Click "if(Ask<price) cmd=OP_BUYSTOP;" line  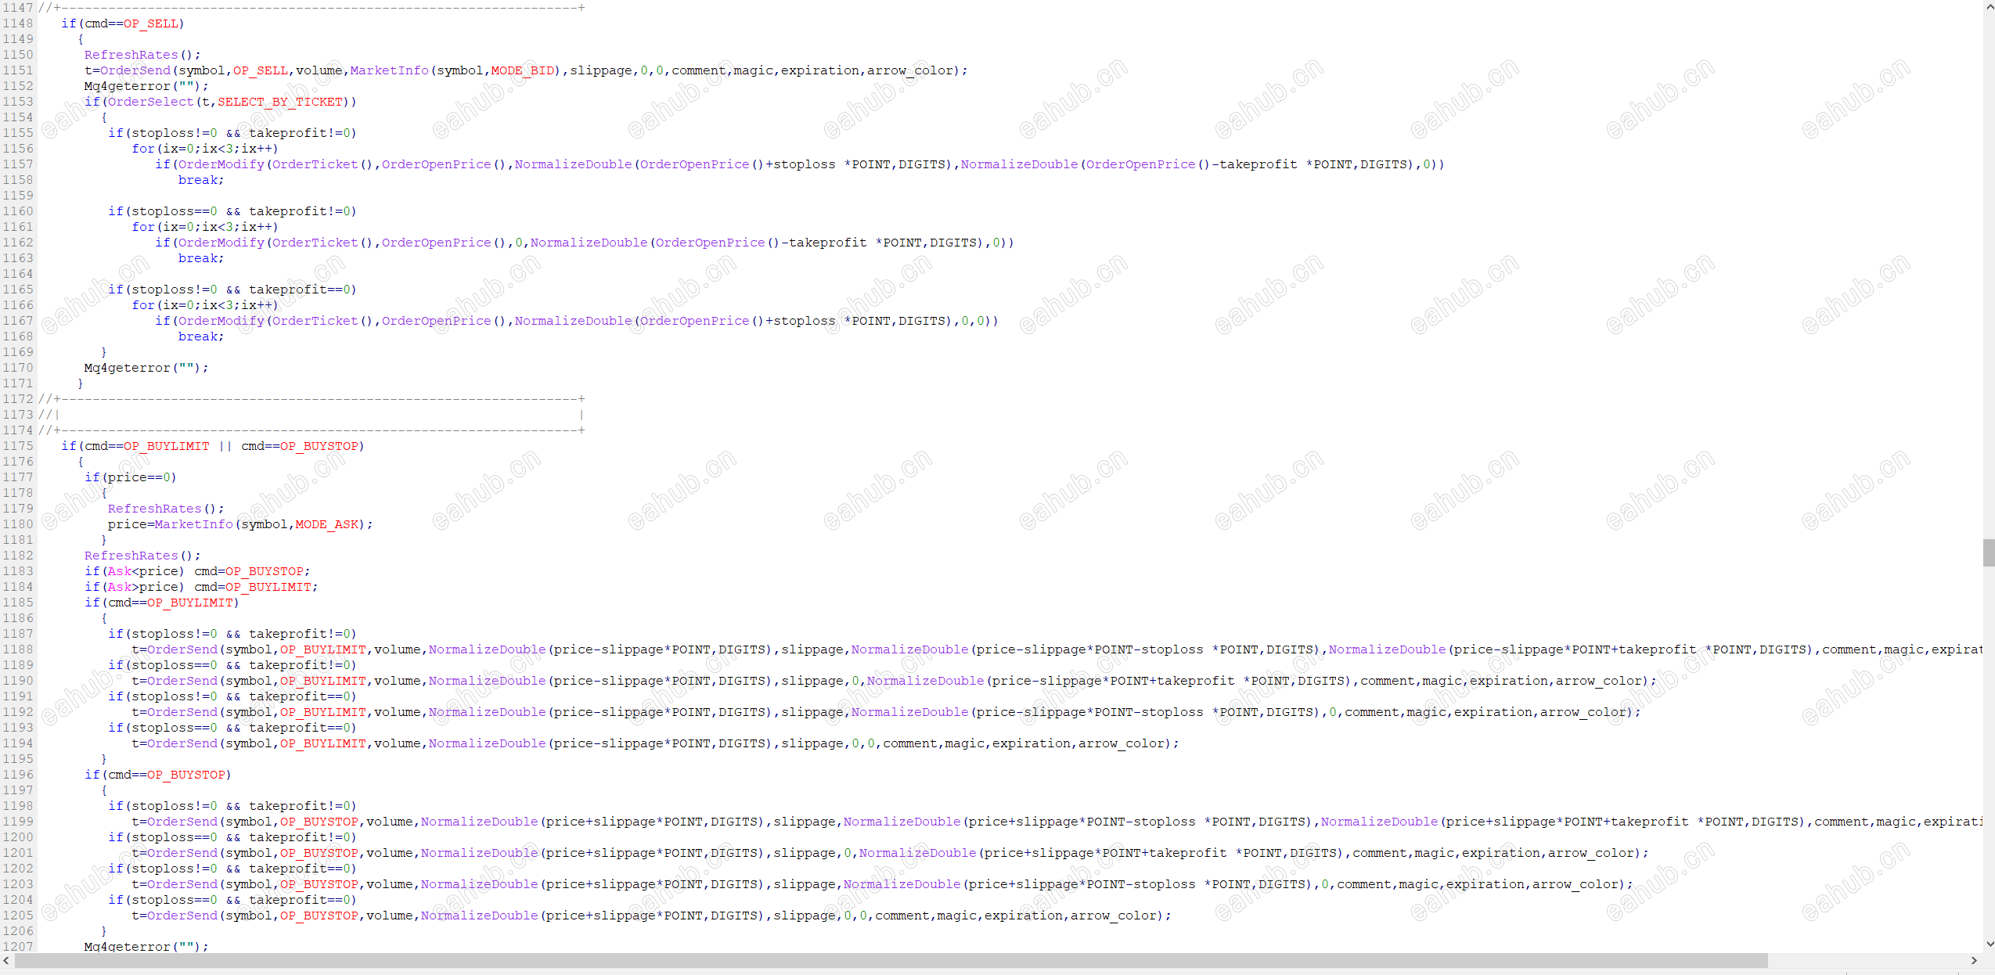(x=197, y=571)
